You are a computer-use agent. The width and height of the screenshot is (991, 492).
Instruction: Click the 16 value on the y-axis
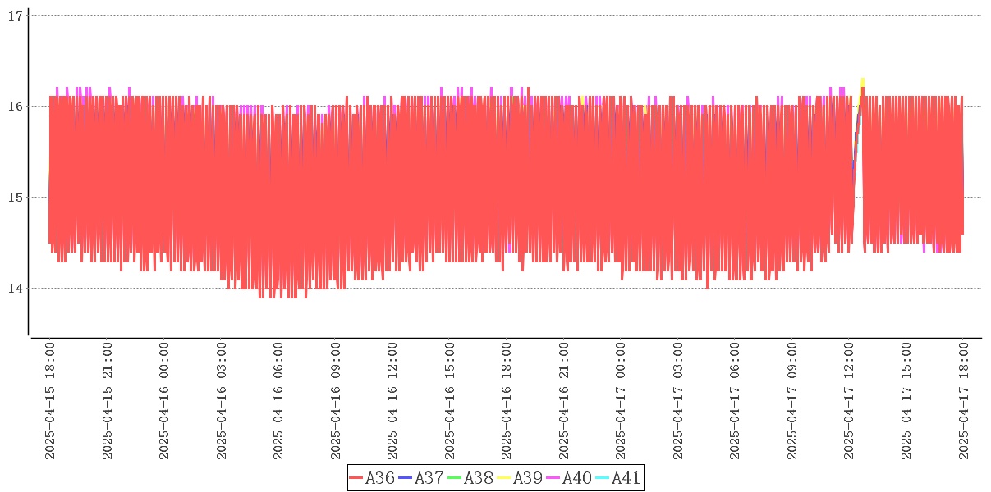coord(14,106)
